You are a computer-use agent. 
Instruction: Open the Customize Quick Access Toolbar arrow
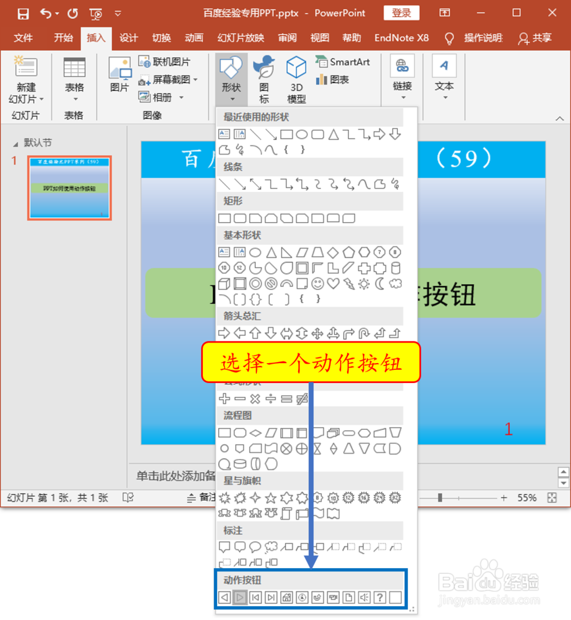pyautogui.click(x=118, y=14)
